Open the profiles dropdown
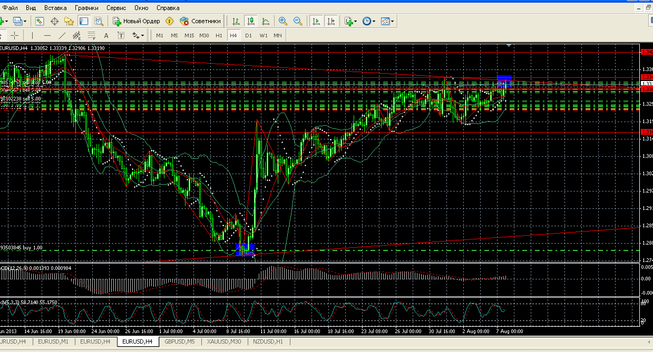 [x=20, y=21]
